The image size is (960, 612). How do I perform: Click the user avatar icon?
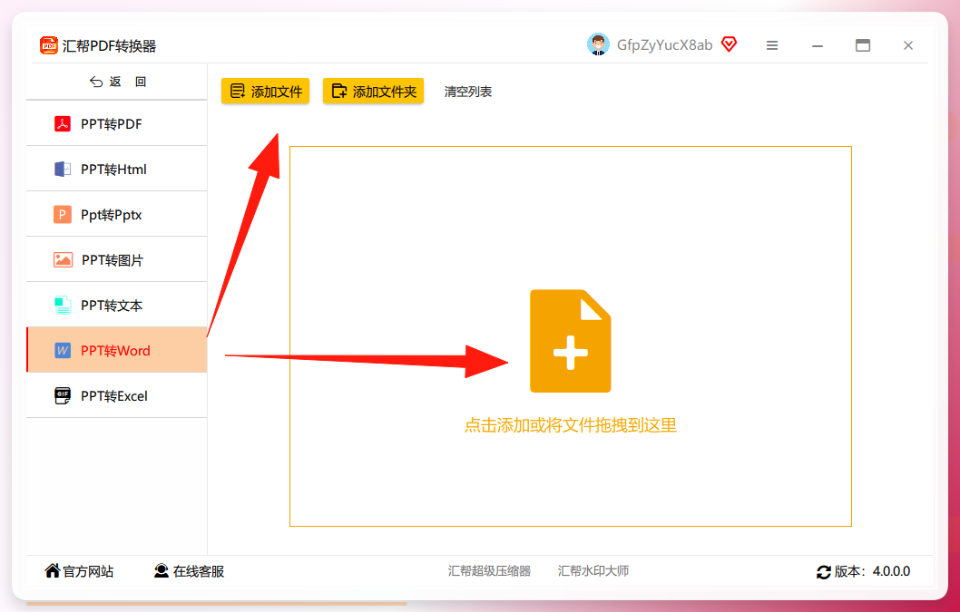pos(598,44)
